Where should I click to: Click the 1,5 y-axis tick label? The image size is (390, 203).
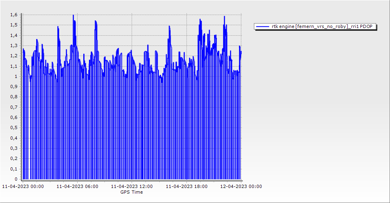(14, 25)
